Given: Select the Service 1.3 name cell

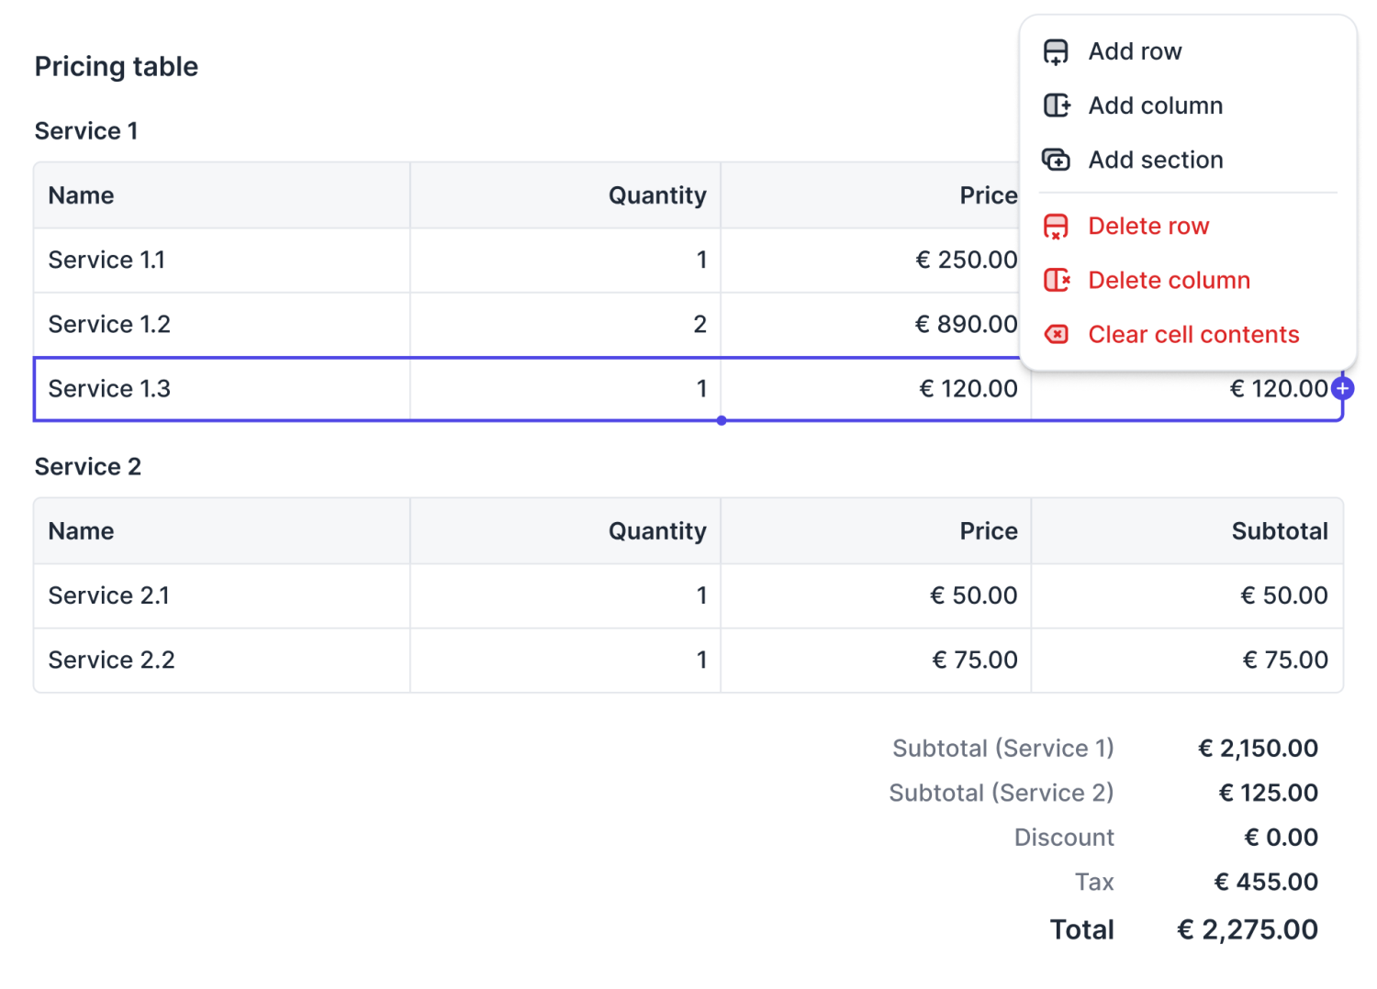Looking at the screenshot, I should (x=222, y=389).
